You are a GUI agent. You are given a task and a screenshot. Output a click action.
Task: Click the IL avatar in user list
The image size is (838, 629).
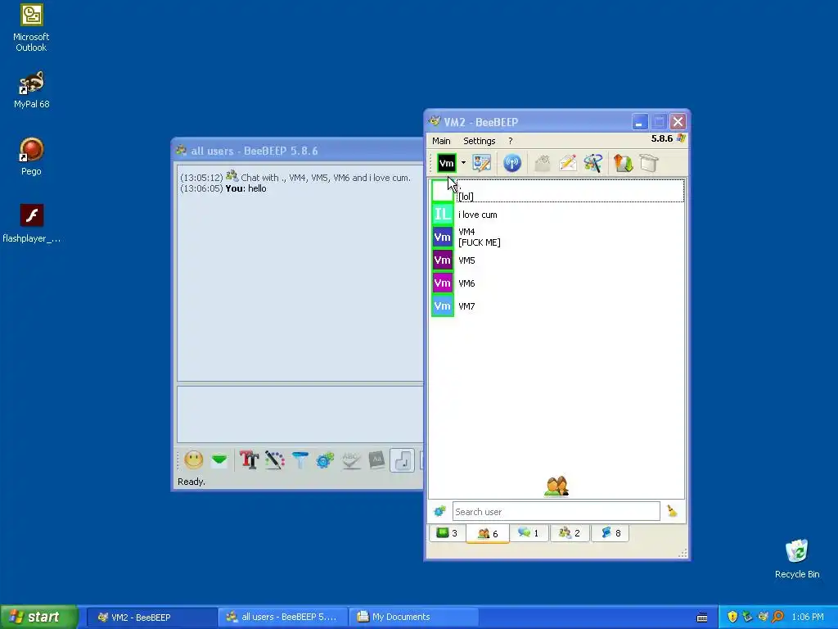443,215
